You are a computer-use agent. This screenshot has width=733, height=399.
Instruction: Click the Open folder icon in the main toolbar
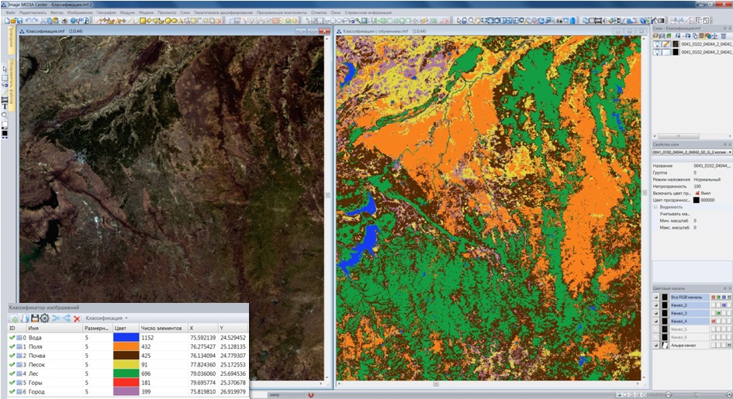click(13, 21)
